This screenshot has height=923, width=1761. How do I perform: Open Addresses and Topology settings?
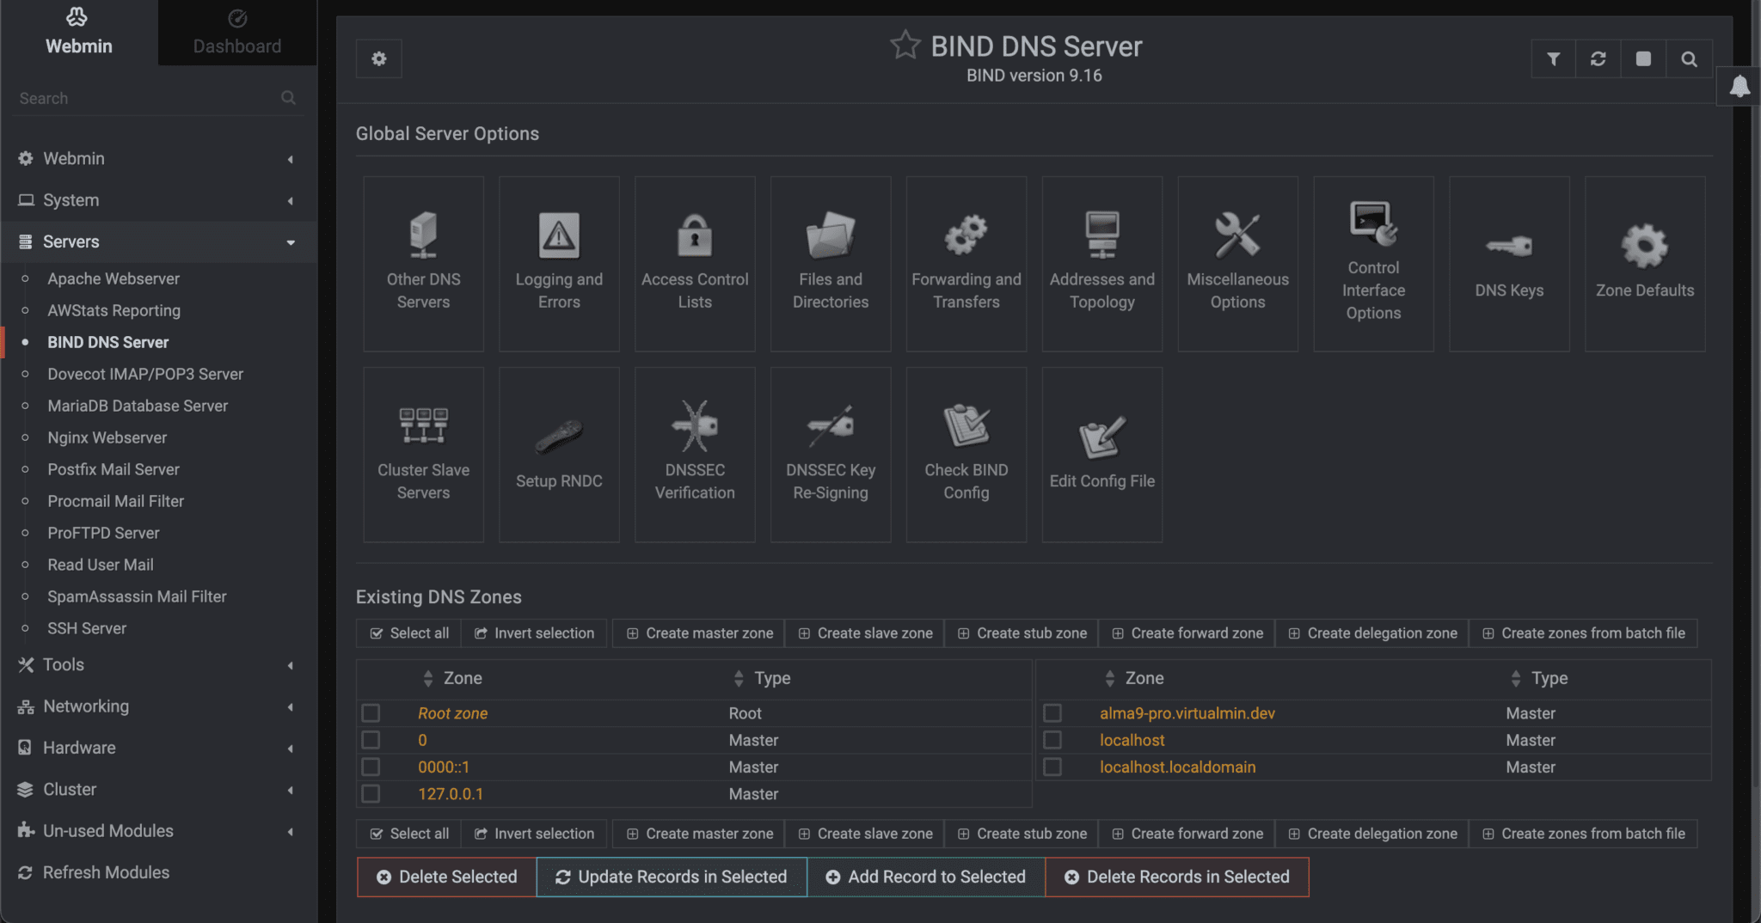pyautogui.click(x=1102, y=264)
